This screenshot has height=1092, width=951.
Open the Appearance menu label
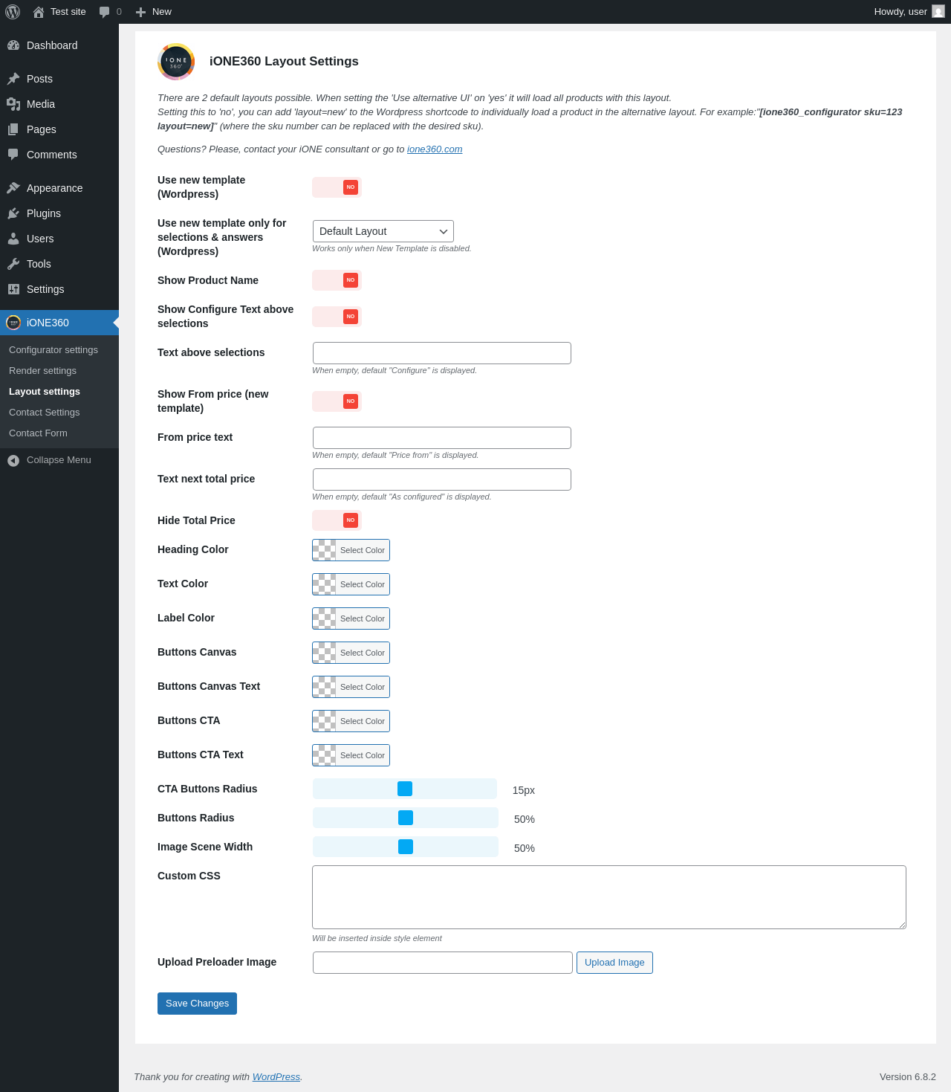pyautogui.click(x=54, y=188)
